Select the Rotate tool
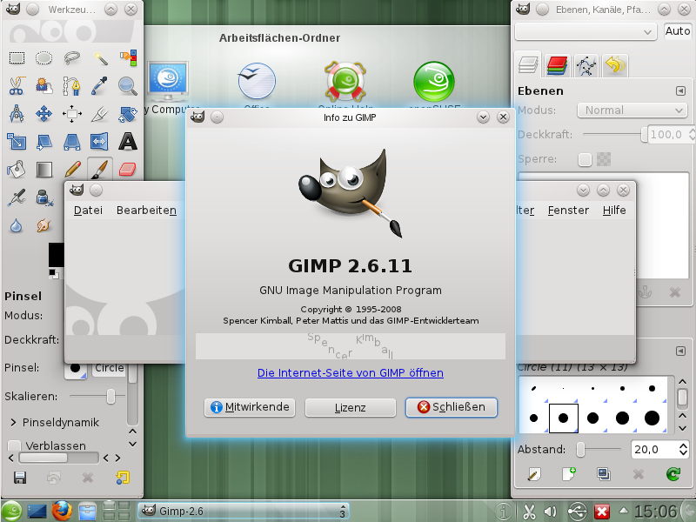Image resolution: width=696 pixels, height=522 pixels. [x=128, y=114]
